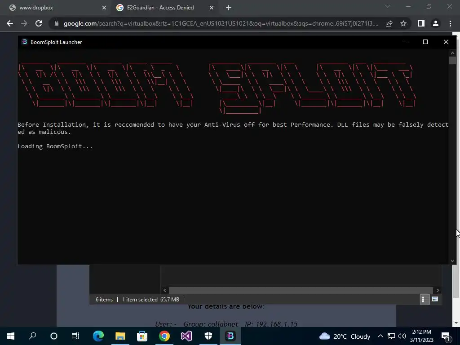Open the volume tray icon

[402, 336]
